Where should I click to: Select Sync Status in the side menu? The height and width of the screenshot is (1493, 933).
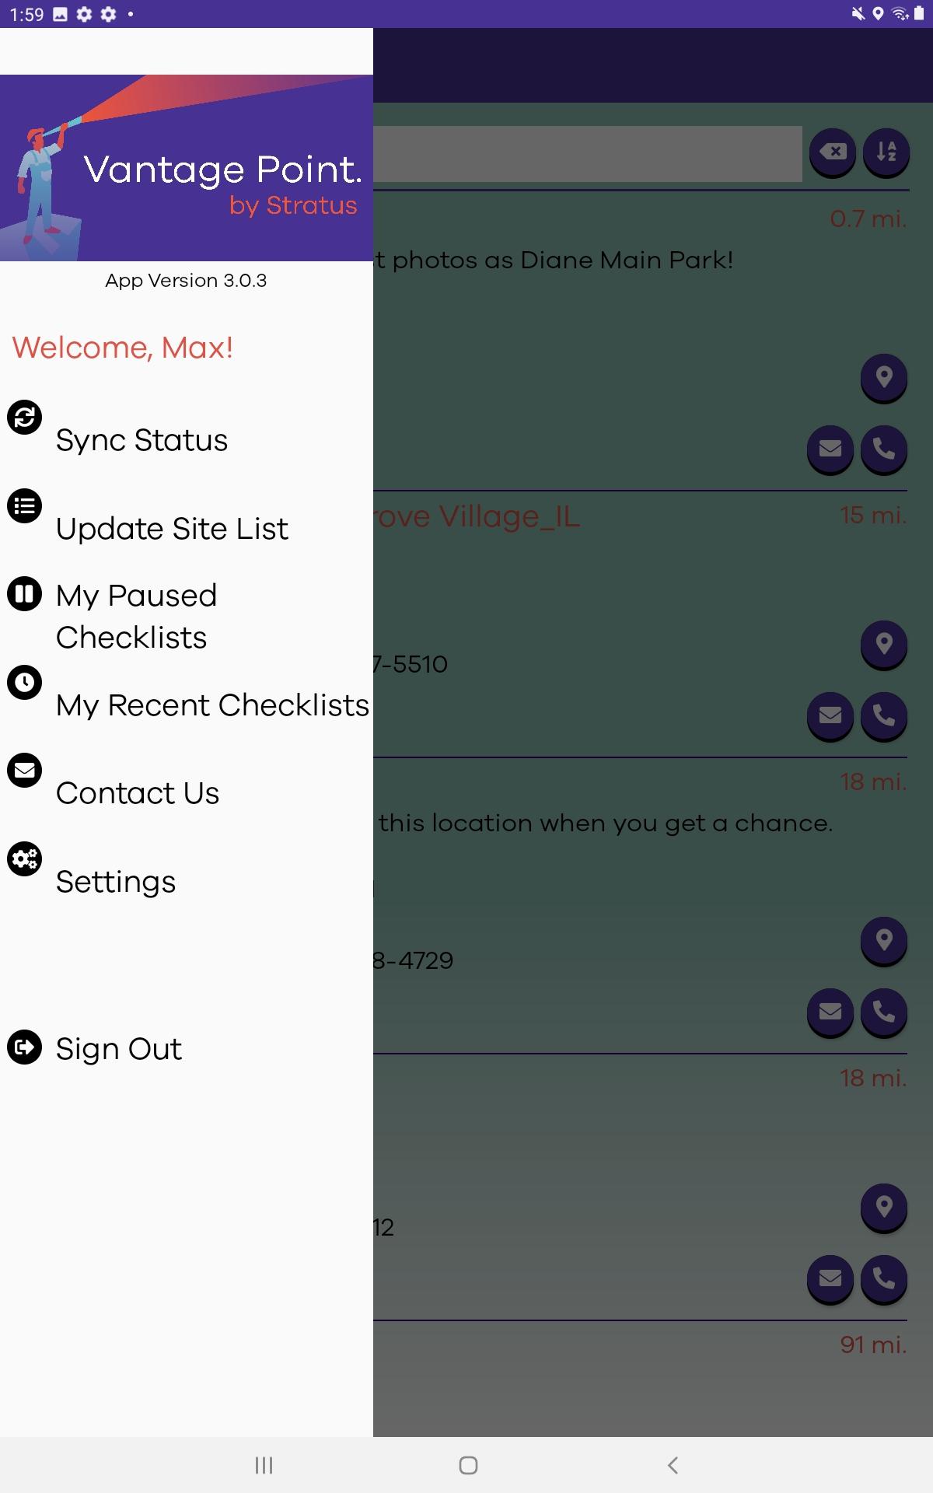(142, 440)
